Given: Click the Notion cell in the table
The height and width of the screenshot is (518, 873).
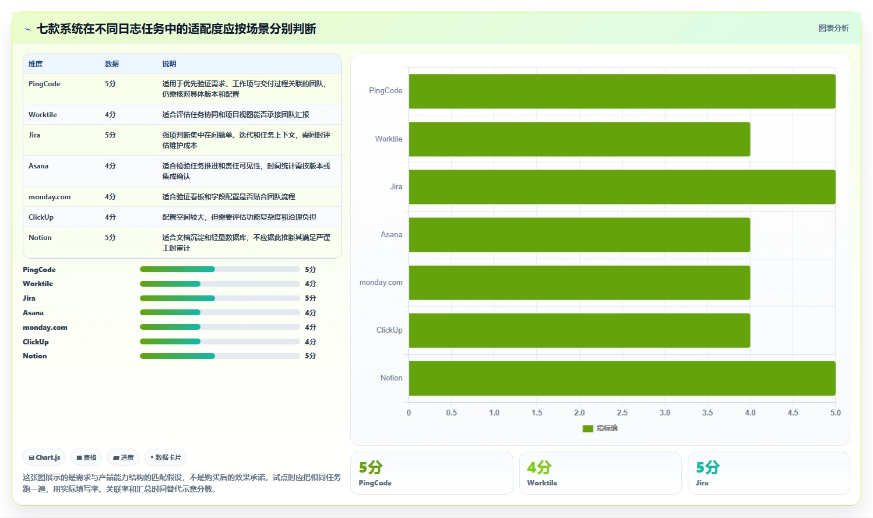Looking at the screenshot, I should [40, 238].
